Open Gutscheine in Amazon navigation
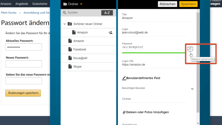This screenshot has height=125, width=222. pos(40,4)
